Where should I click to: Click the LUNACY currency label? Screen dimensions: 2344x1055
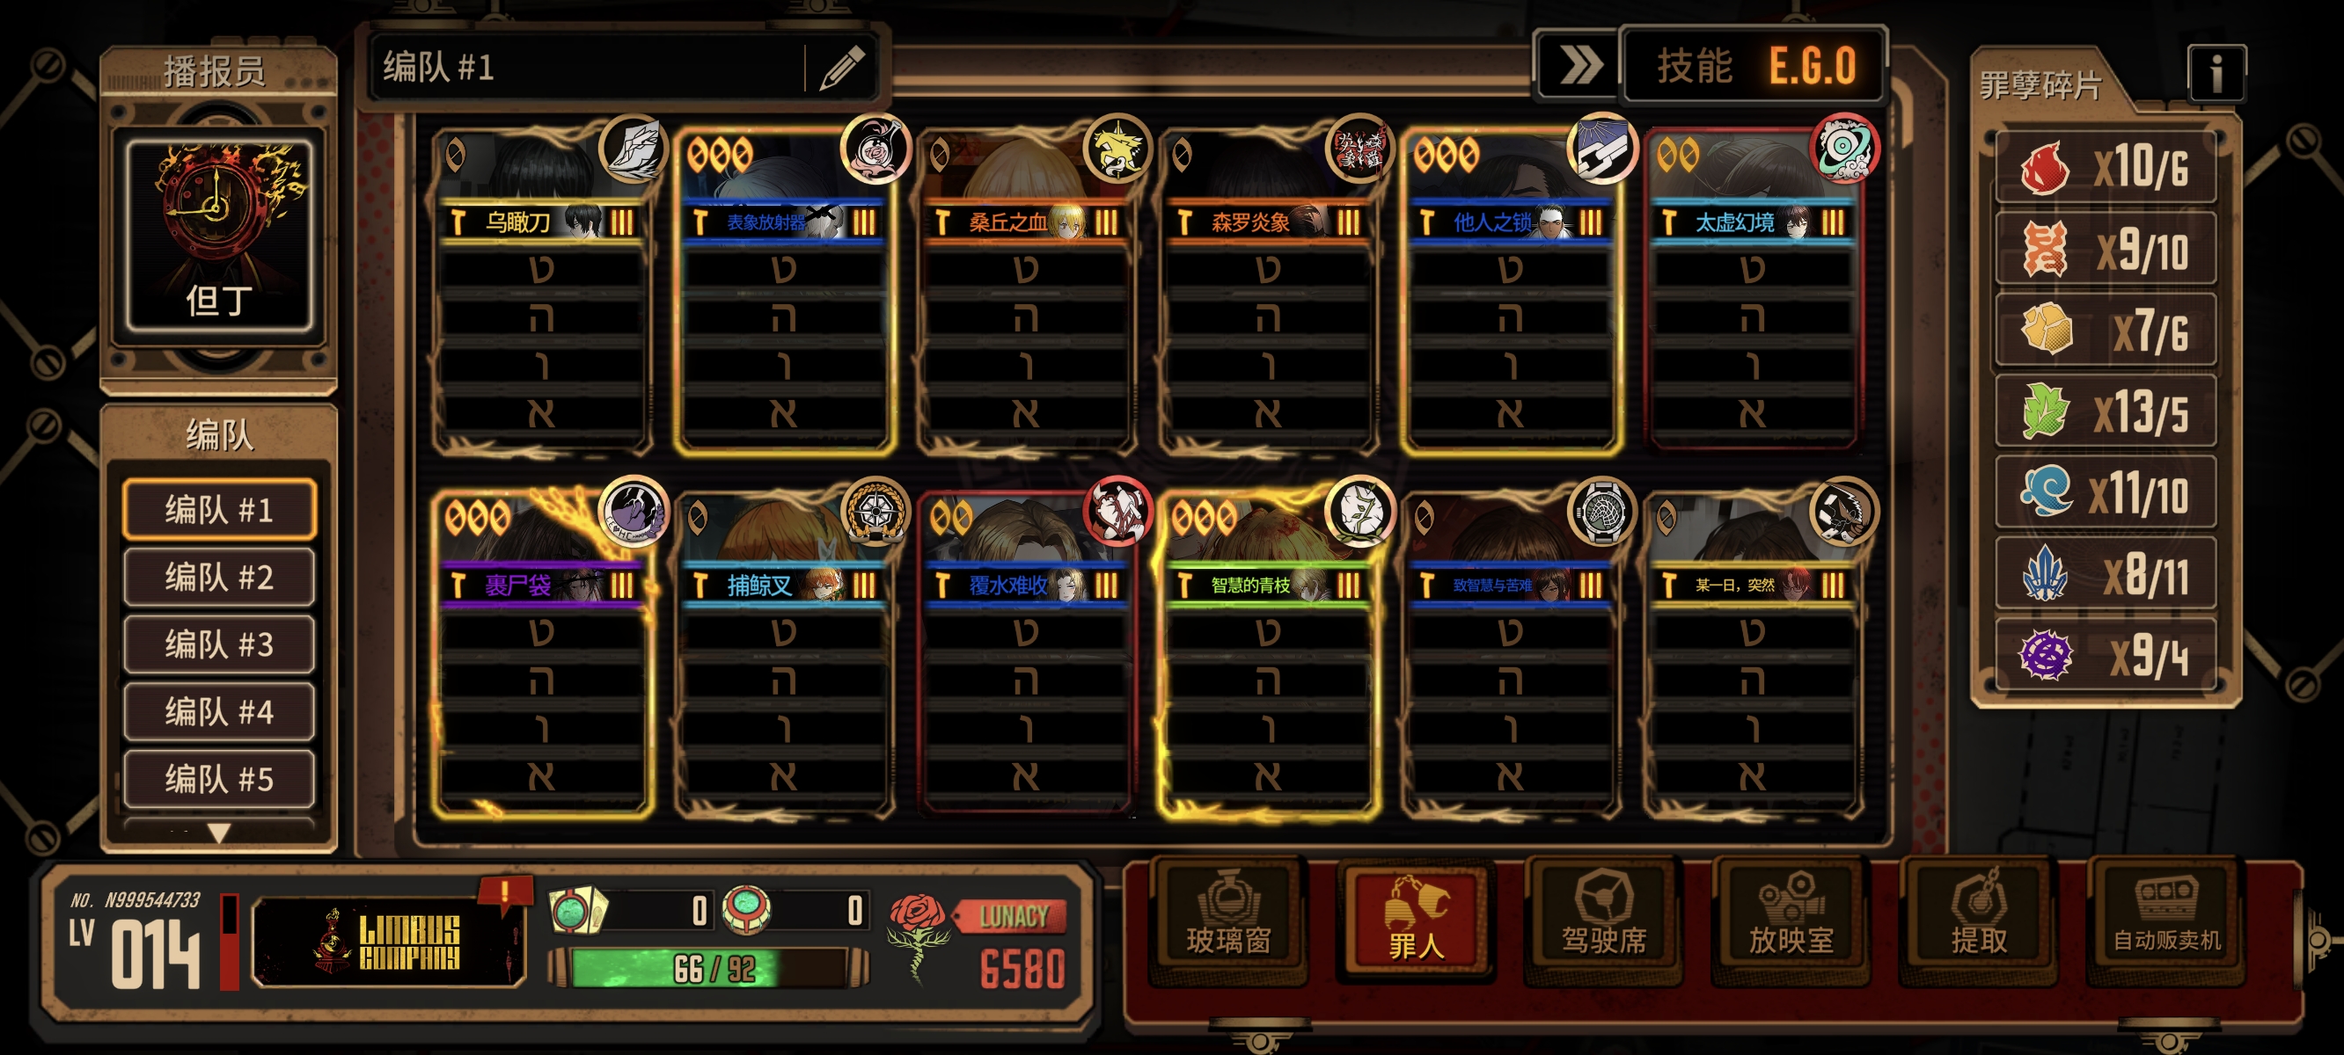pyautogui.click(x=1013, y=917)
